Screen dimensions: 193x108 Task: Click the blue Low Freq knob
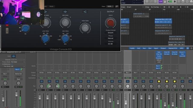click(x=46, y=39)
